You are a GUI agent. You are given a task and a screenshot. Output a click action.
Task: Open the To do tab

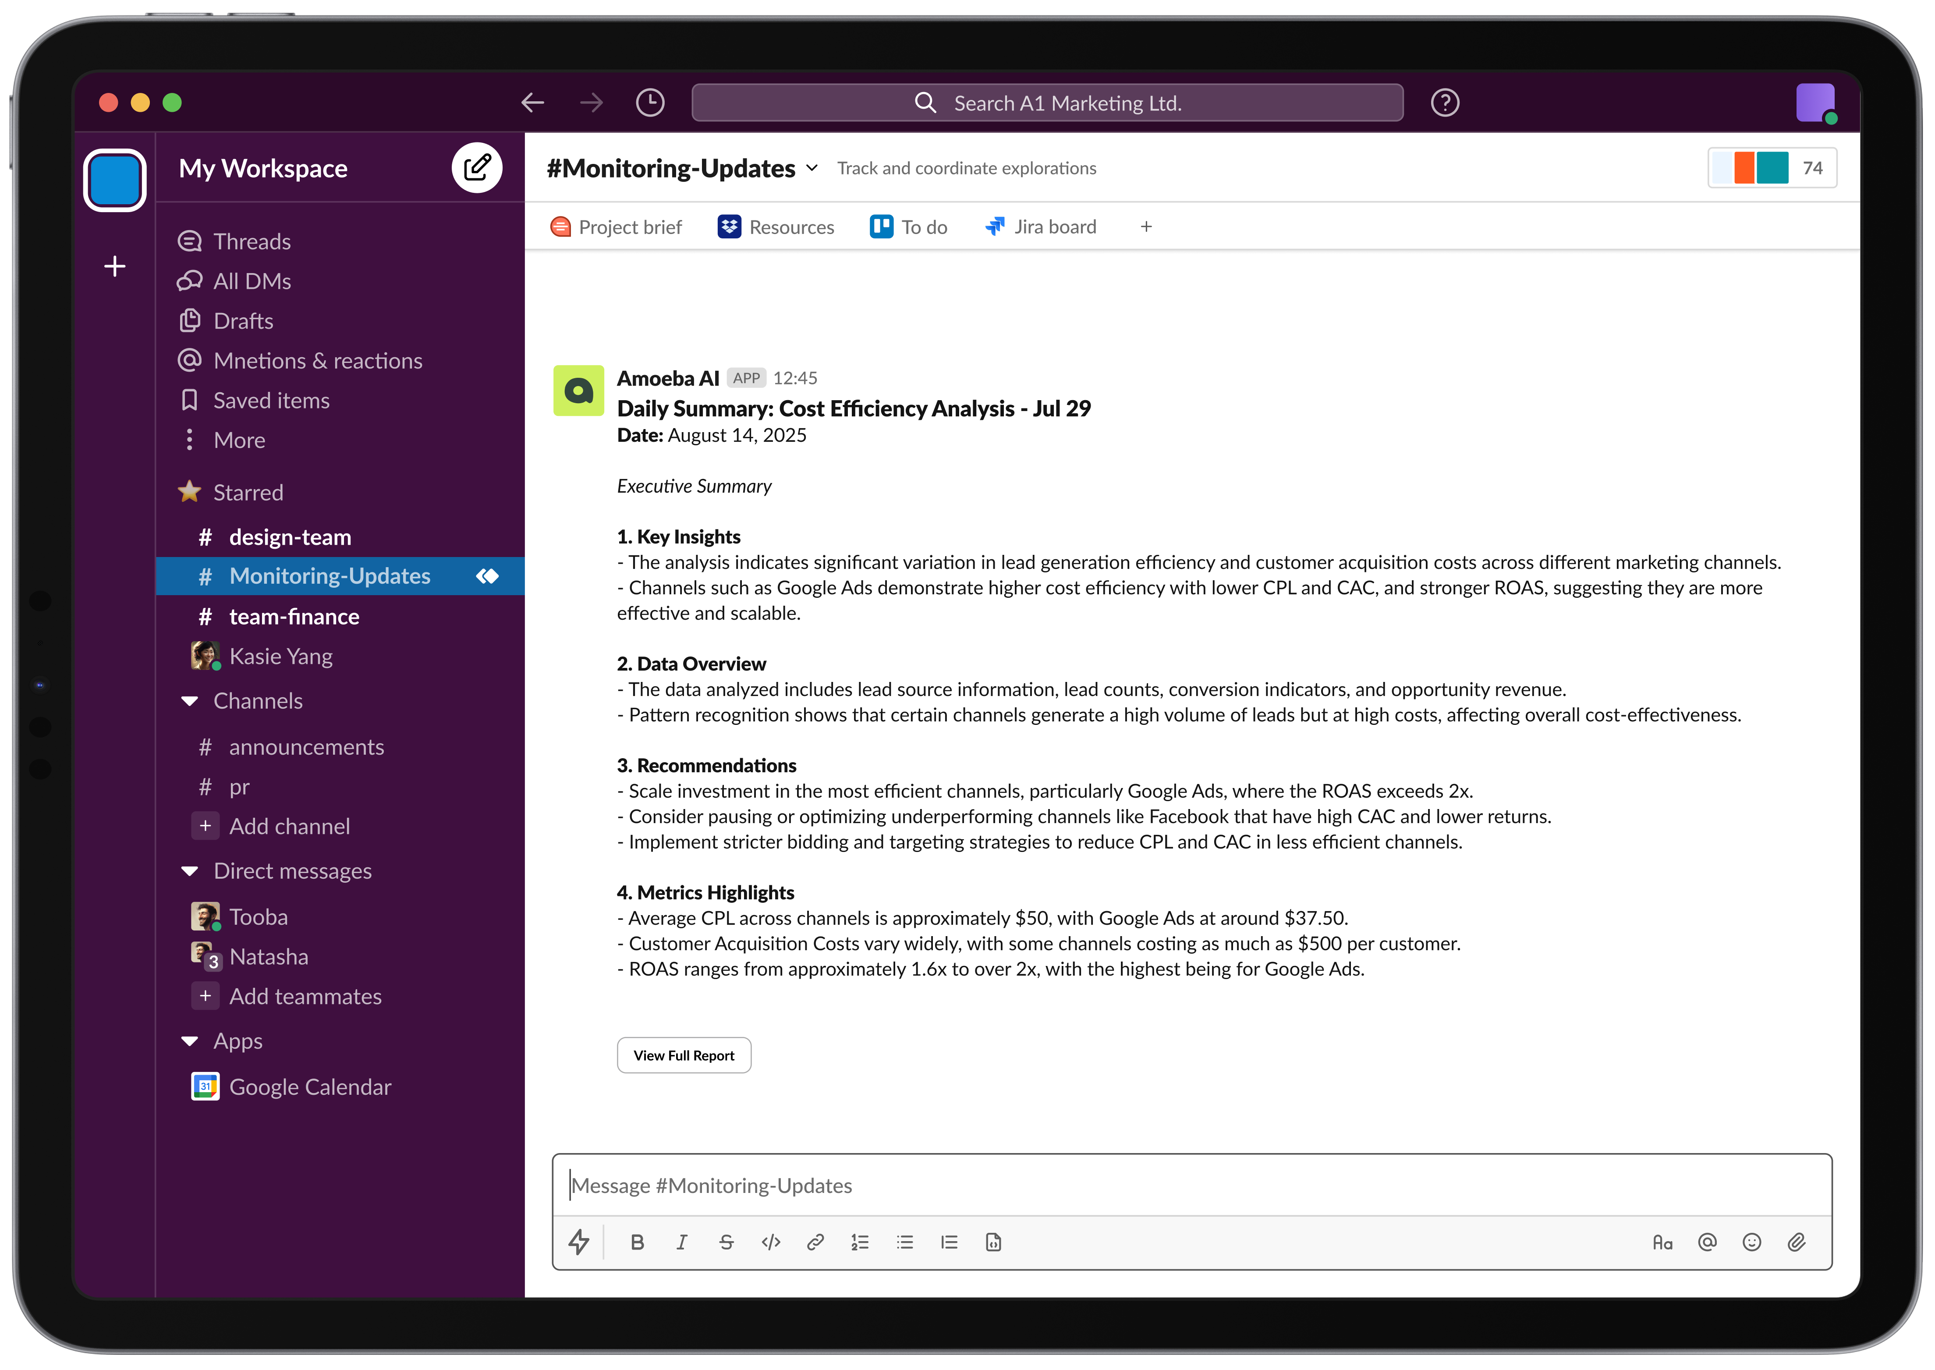click(x=908, y=227)
